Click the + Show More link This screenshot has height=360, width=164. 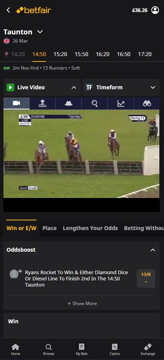(x=82, y=304)
